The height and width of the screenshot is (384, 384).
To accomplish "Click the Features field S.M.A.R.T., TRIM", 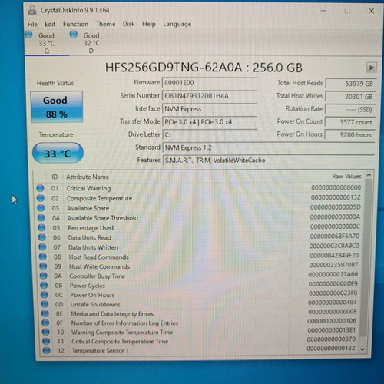I will coord(268,161).
